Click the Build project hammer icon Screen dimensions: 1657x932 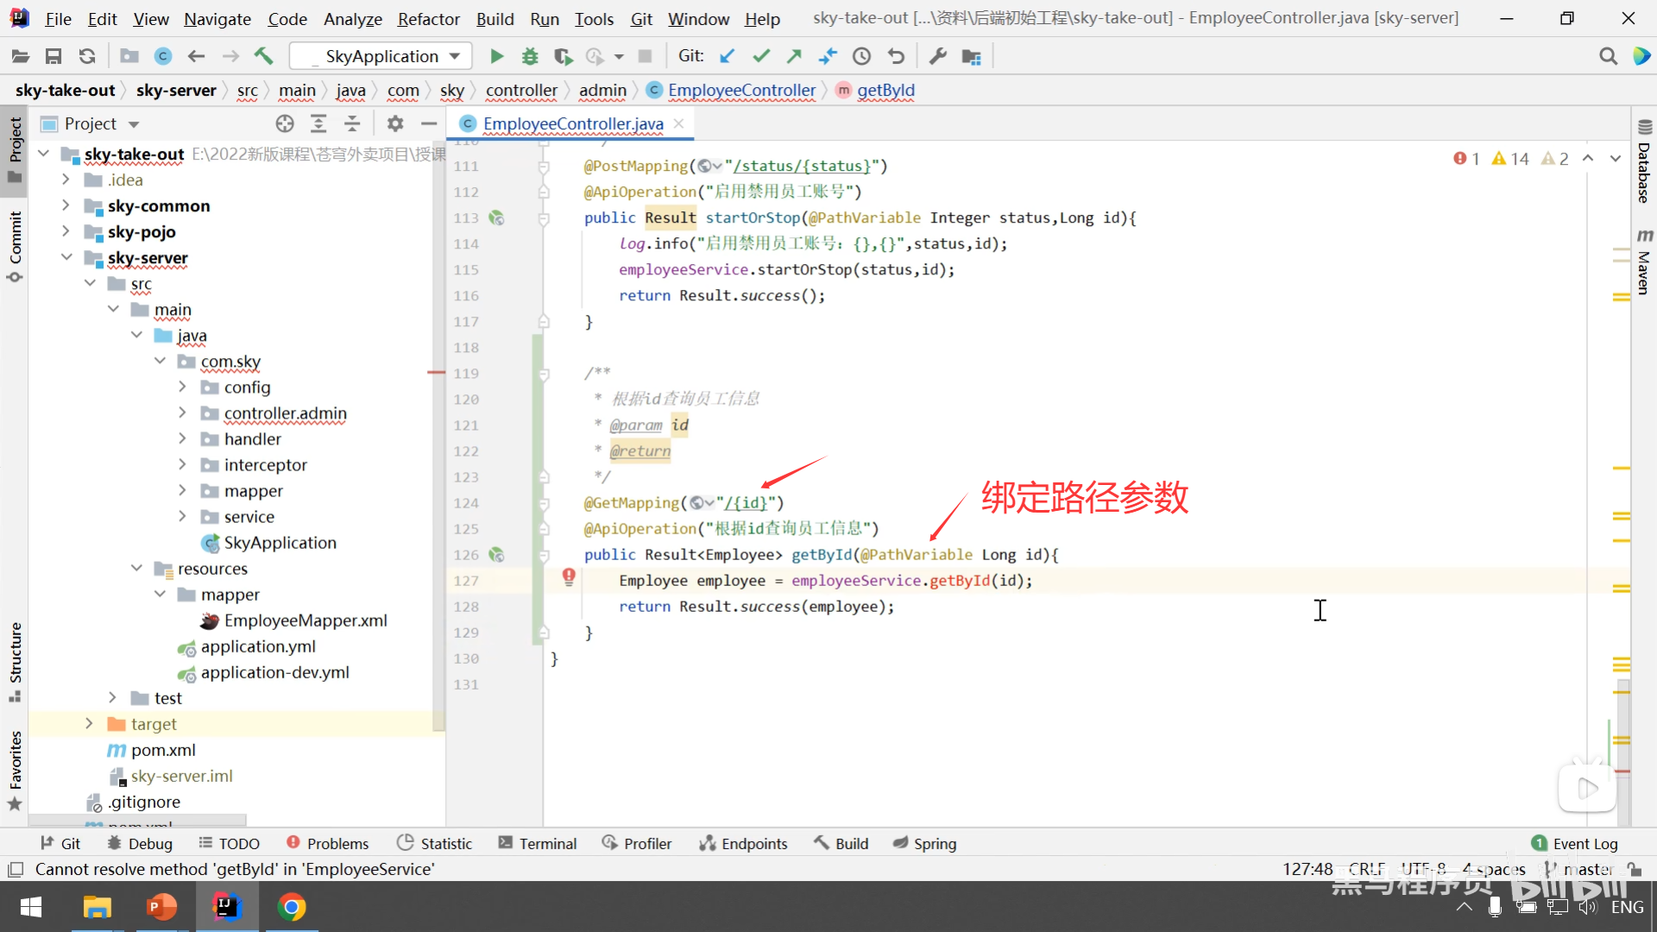tap(263, 56)
